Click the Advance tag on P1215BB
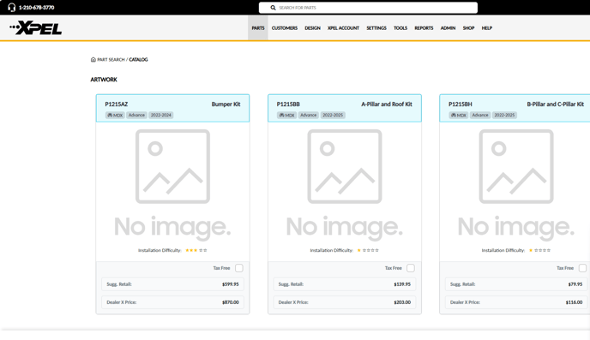 click(x=308, y=115)
